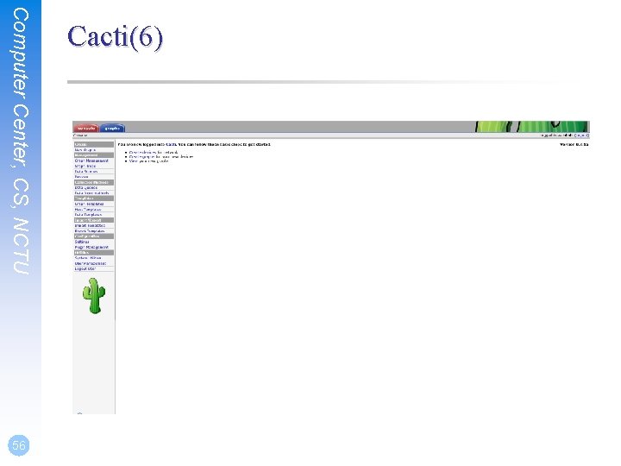
Task: Open User Management sidebar entry
Action: click(x=91, y=263)
